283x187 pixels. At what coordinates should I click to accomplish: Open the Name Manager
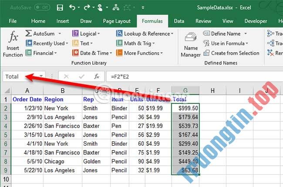pyautogui.click(x=191, y=45)
